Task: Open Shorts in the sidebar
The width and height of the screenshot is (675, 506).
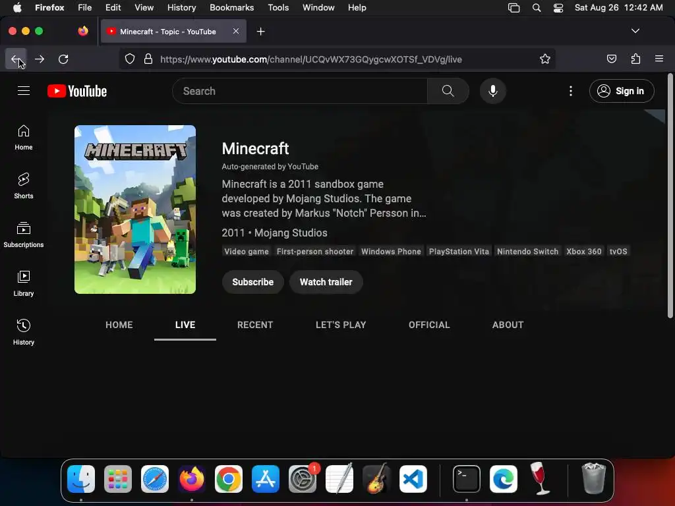Action: (x=24, y=186)
